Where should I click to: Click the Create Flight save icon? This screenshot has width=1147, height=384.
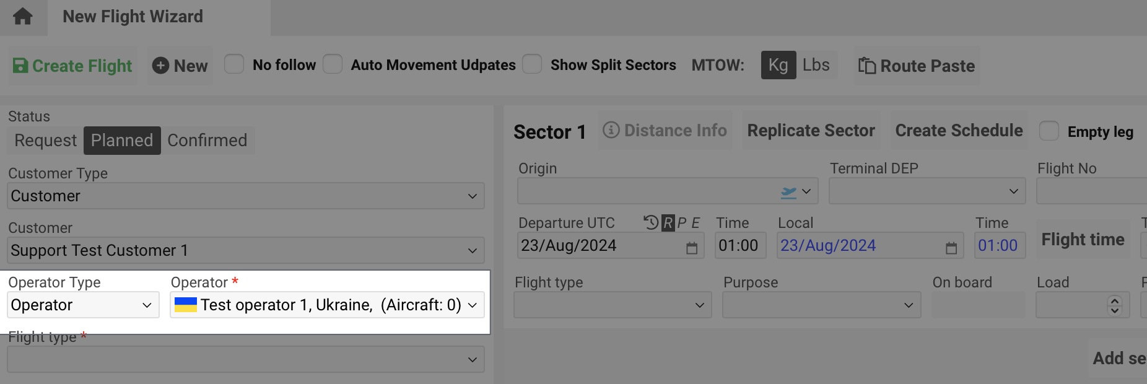(20, 66)
